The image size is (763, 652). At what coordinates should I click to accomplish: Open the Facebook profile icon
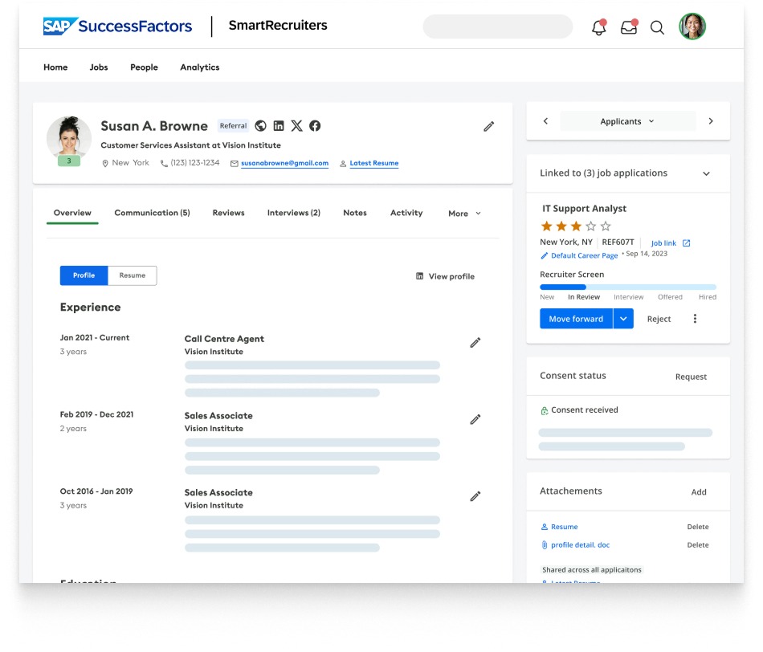coord(315,126)
